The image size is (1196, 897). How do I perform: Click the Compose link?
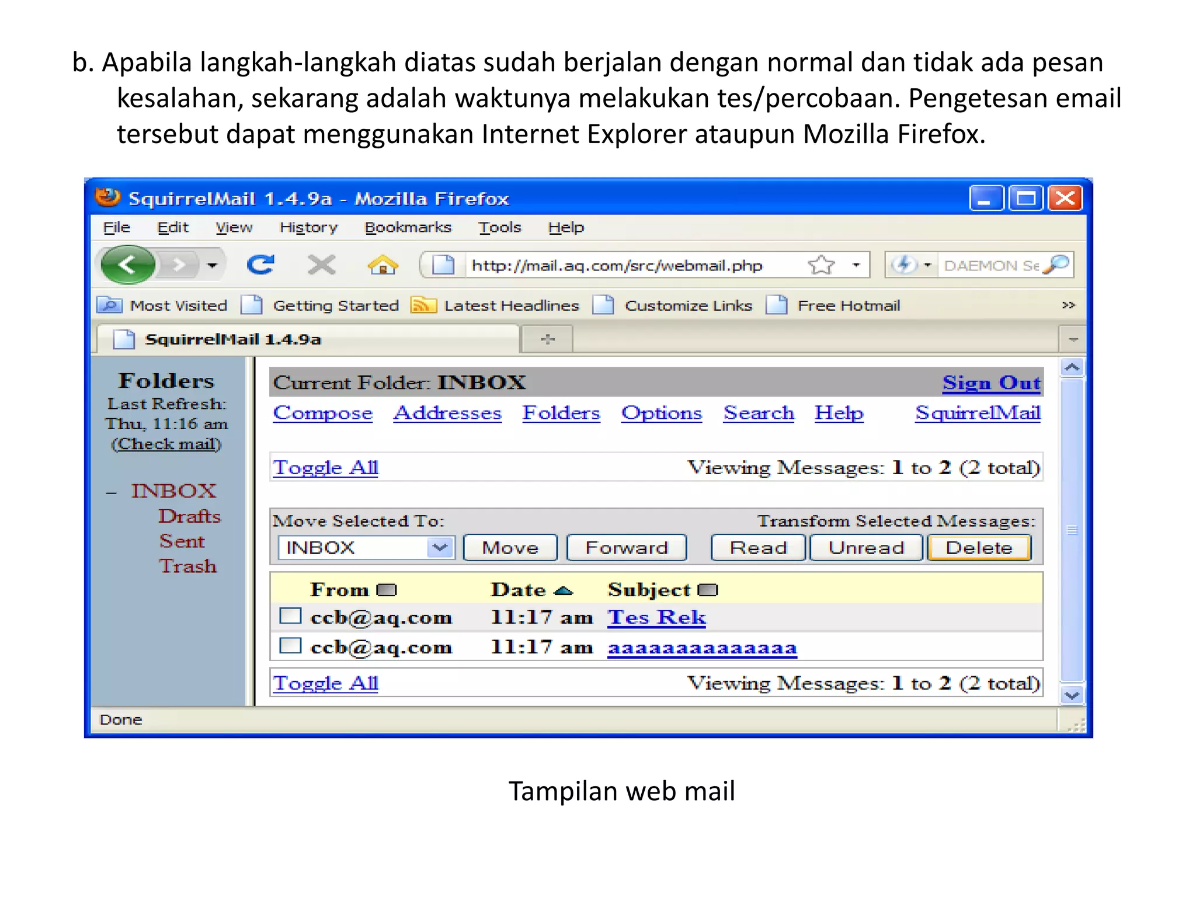(x=322, y=413)
